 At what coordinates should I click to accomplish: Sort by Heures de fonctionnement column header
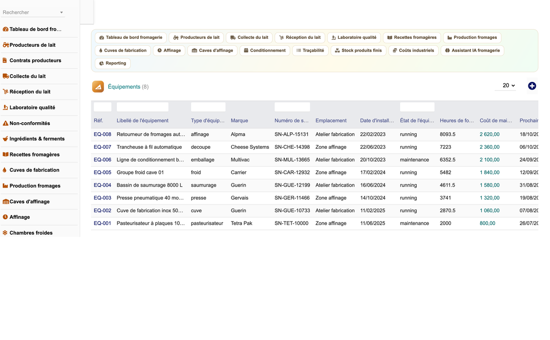coord(457,121)
